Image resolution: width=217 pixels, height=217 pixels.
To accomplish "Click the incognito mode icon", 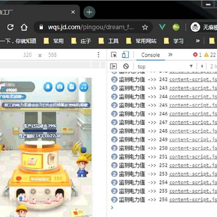I will pyautogui.click(x=195, y=27).
